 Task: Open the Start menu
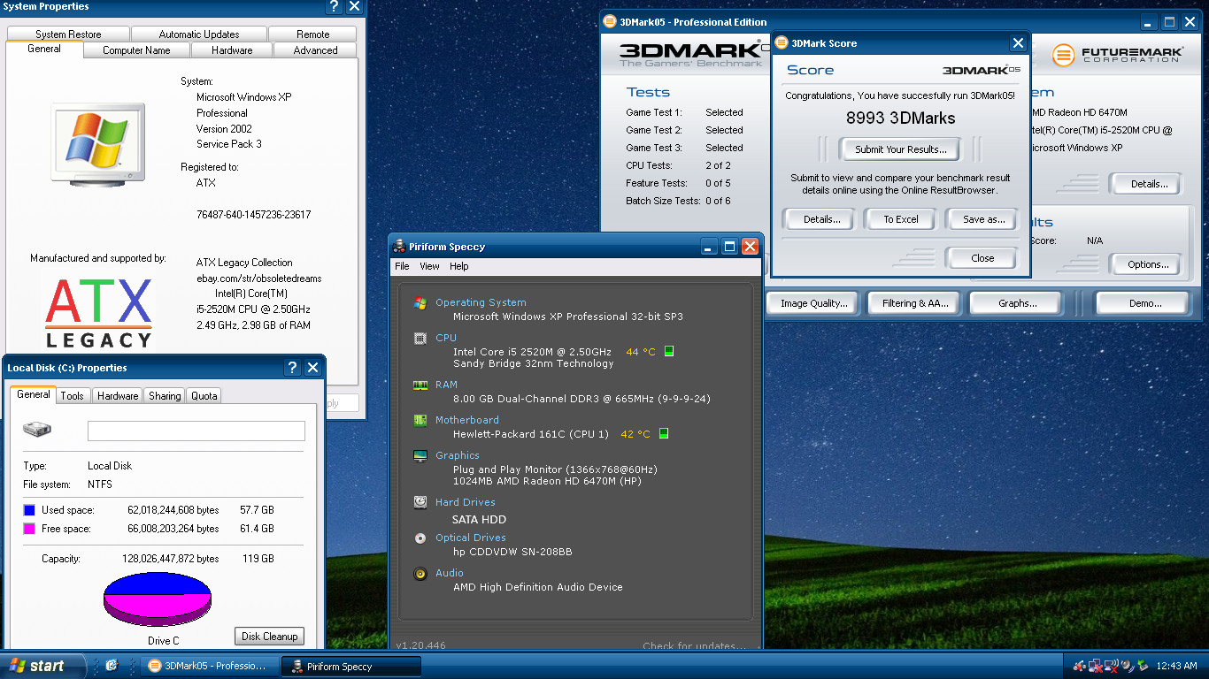tap(43, 666)
